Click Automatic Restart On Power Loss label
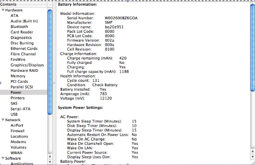Screen dimensions: 255x165 point(98,135)
